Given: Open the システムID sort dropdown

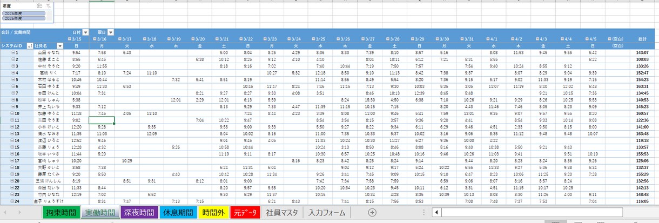Looking at the screenshot, I should pyautogui.click(x=30, y=46).
